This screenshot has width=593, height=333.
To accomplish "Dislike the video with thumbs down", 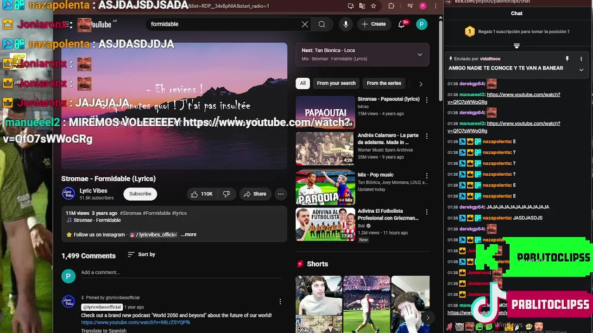I will 227,194.
